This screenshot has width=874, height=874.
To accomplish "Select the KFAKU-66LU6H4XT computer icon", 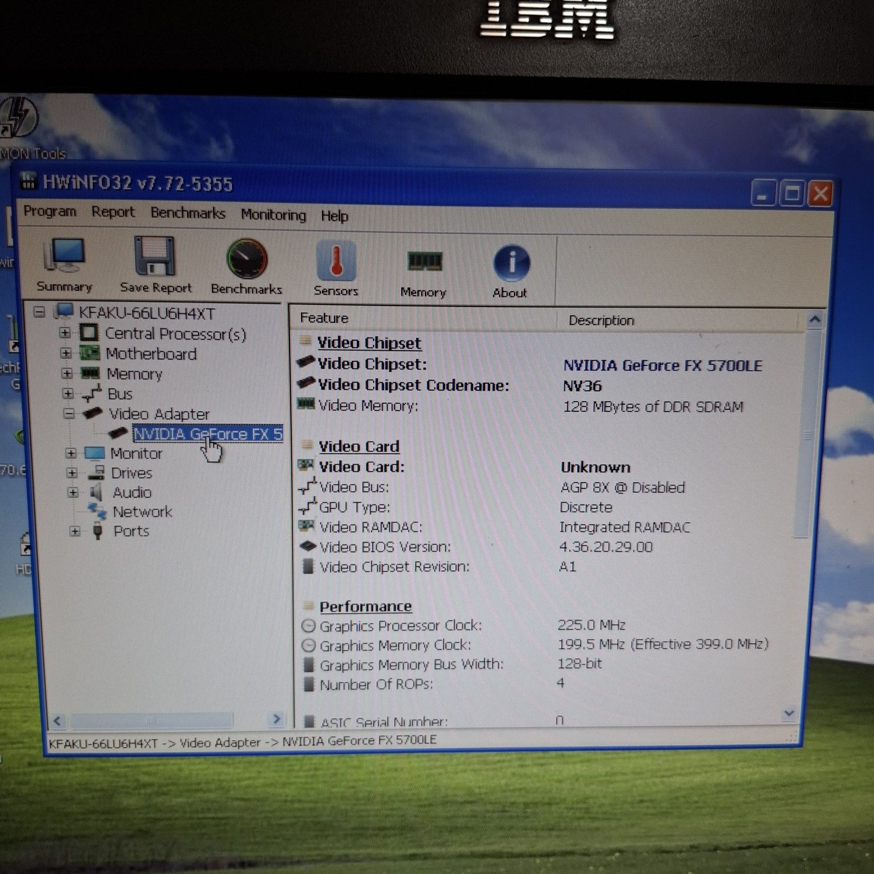I will (63, 312).
